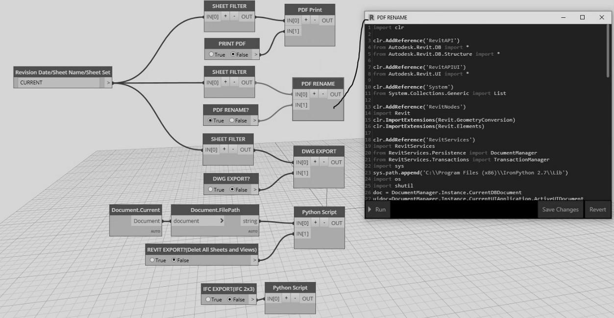Remove input on middle SHEET FILTER node

point(234,82)
